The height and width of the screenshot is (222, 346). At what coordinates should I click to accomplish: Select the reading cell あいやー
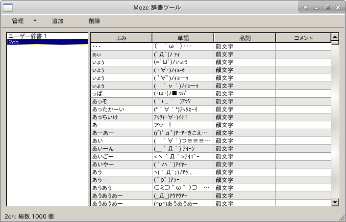click(x=122, y=164)
